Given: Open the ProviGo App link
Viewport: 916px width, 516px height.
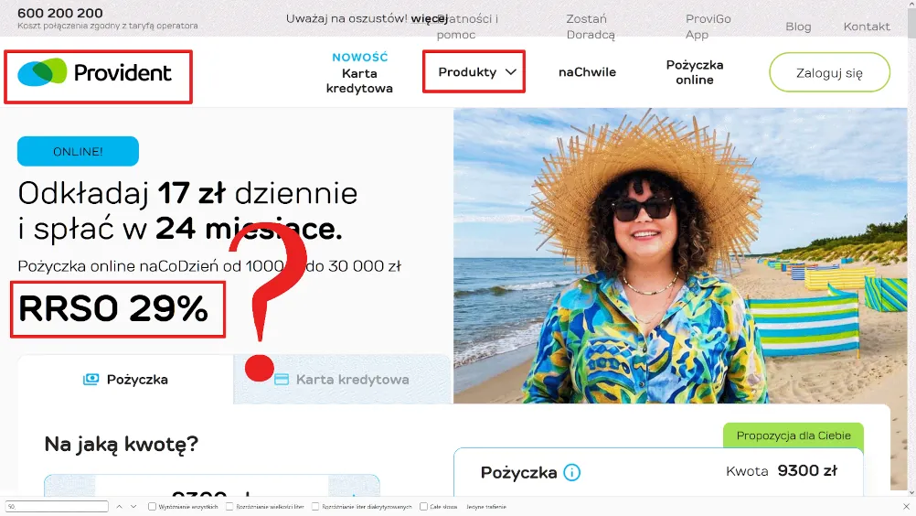Looking at the screenshot, I should [x=708, y=27].
